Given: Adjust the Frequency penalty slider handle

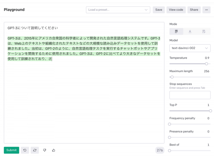Looking at the screenshot, I should [x=169, y=124].
